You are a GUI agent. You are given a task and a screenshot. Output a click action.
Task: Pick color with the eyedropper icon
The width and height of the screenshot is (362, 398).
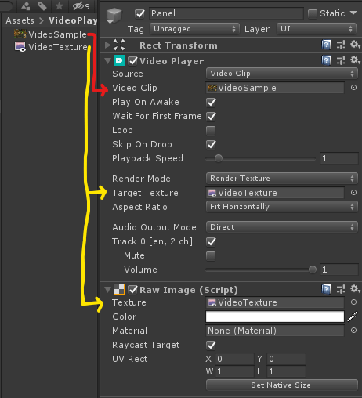coord(353,317)
